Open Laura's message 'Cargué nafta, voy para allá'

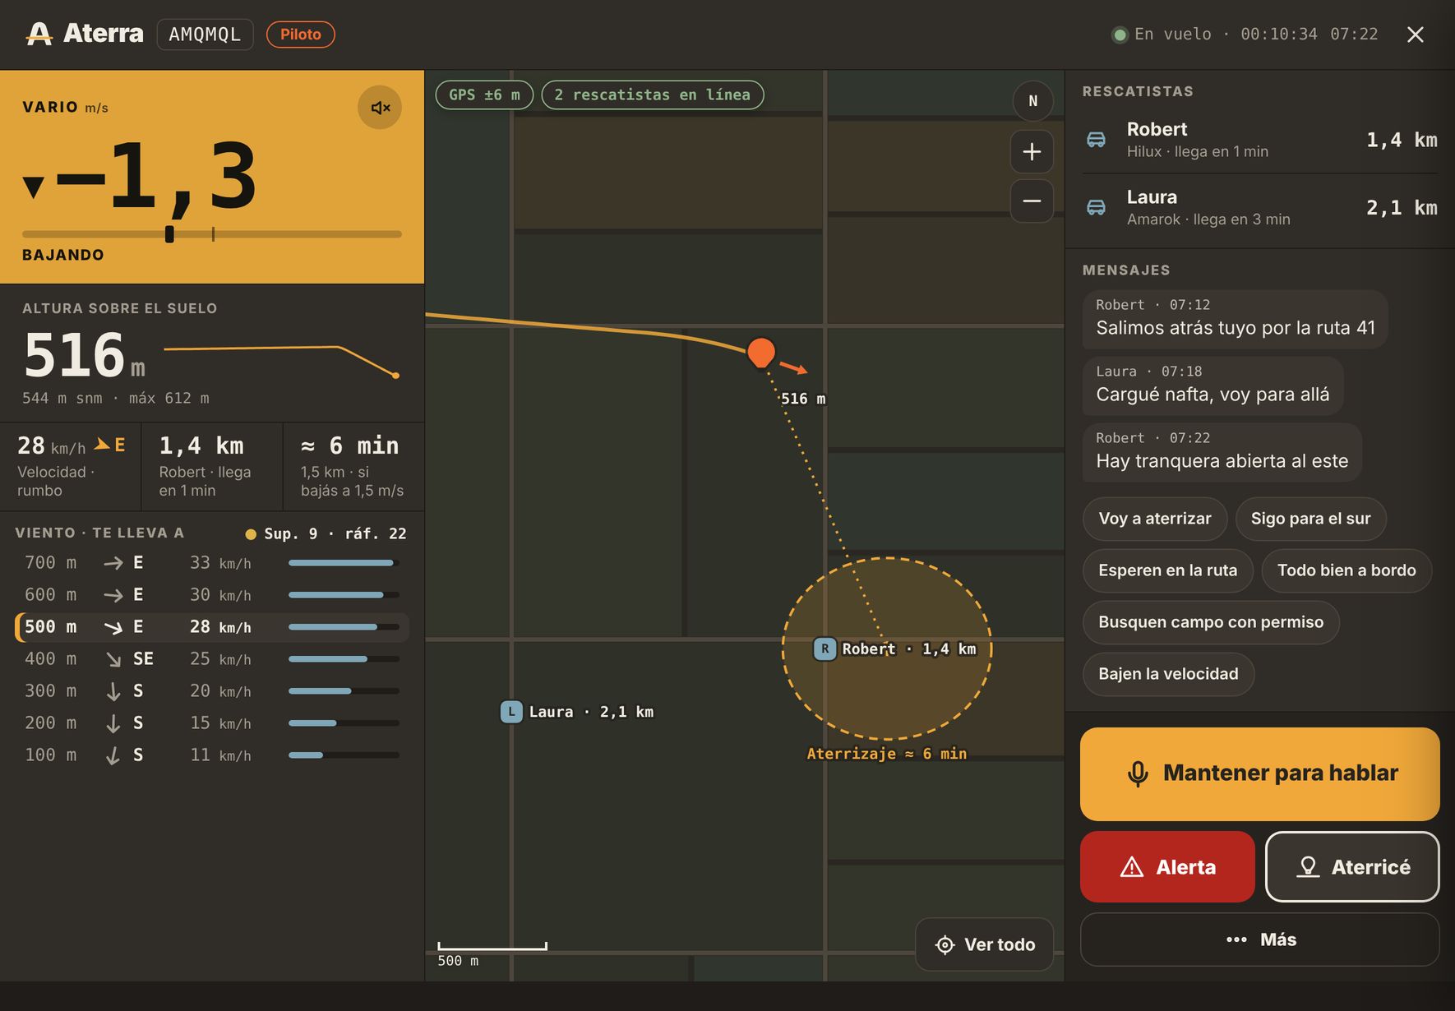pyautogui.click(x=1212, y=385)
